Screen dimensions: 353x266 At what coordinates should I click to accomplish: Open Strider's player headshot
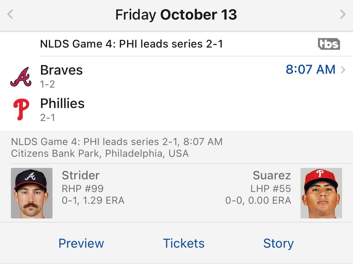pos(31,193)
